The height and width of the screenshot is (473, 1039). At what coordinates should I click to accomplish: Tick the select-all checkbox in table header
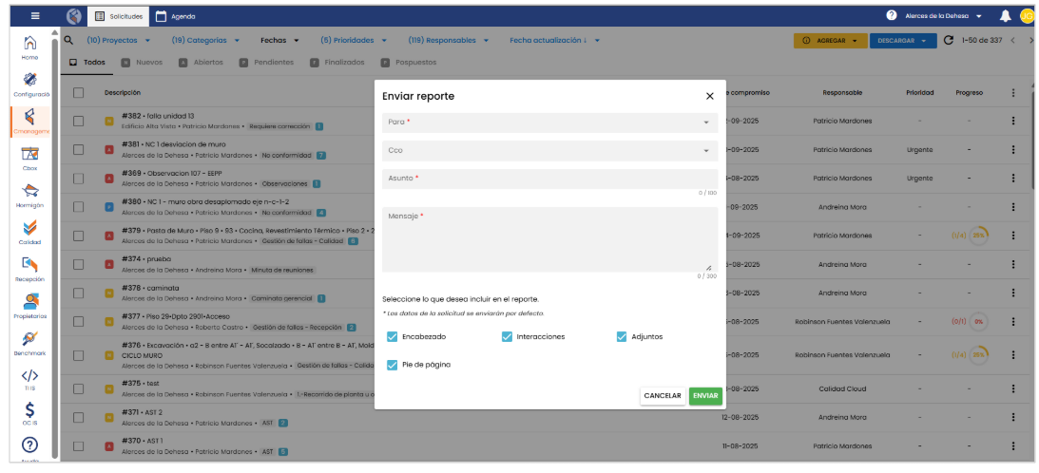coord(78,93)
